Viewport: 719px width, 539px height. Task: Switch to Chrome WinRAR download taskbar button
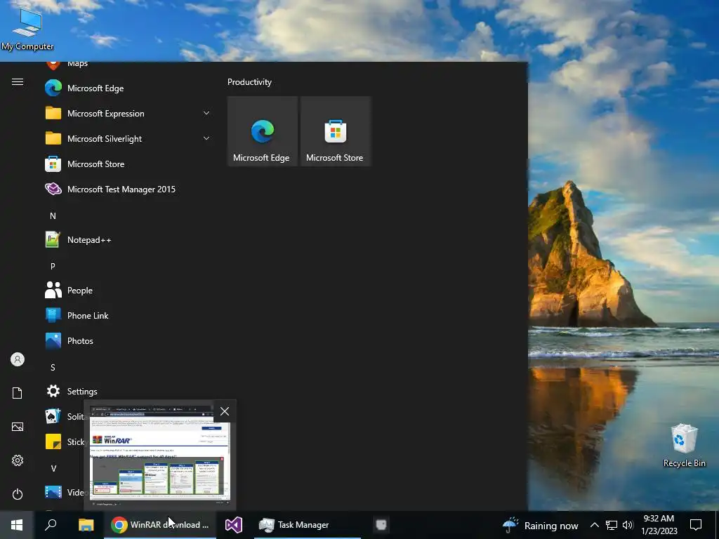160,525
